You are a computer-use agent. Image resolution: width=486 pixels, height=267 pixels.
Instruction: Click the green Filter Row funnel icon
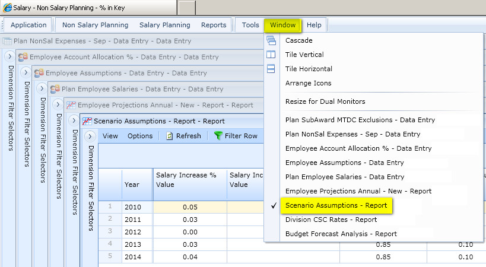pos(218,136)
